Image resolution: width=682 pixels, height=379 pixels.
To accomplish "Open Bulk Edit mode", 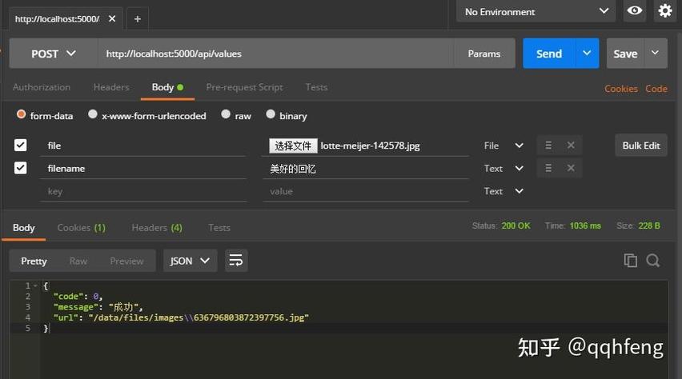I will click(641, 146).
